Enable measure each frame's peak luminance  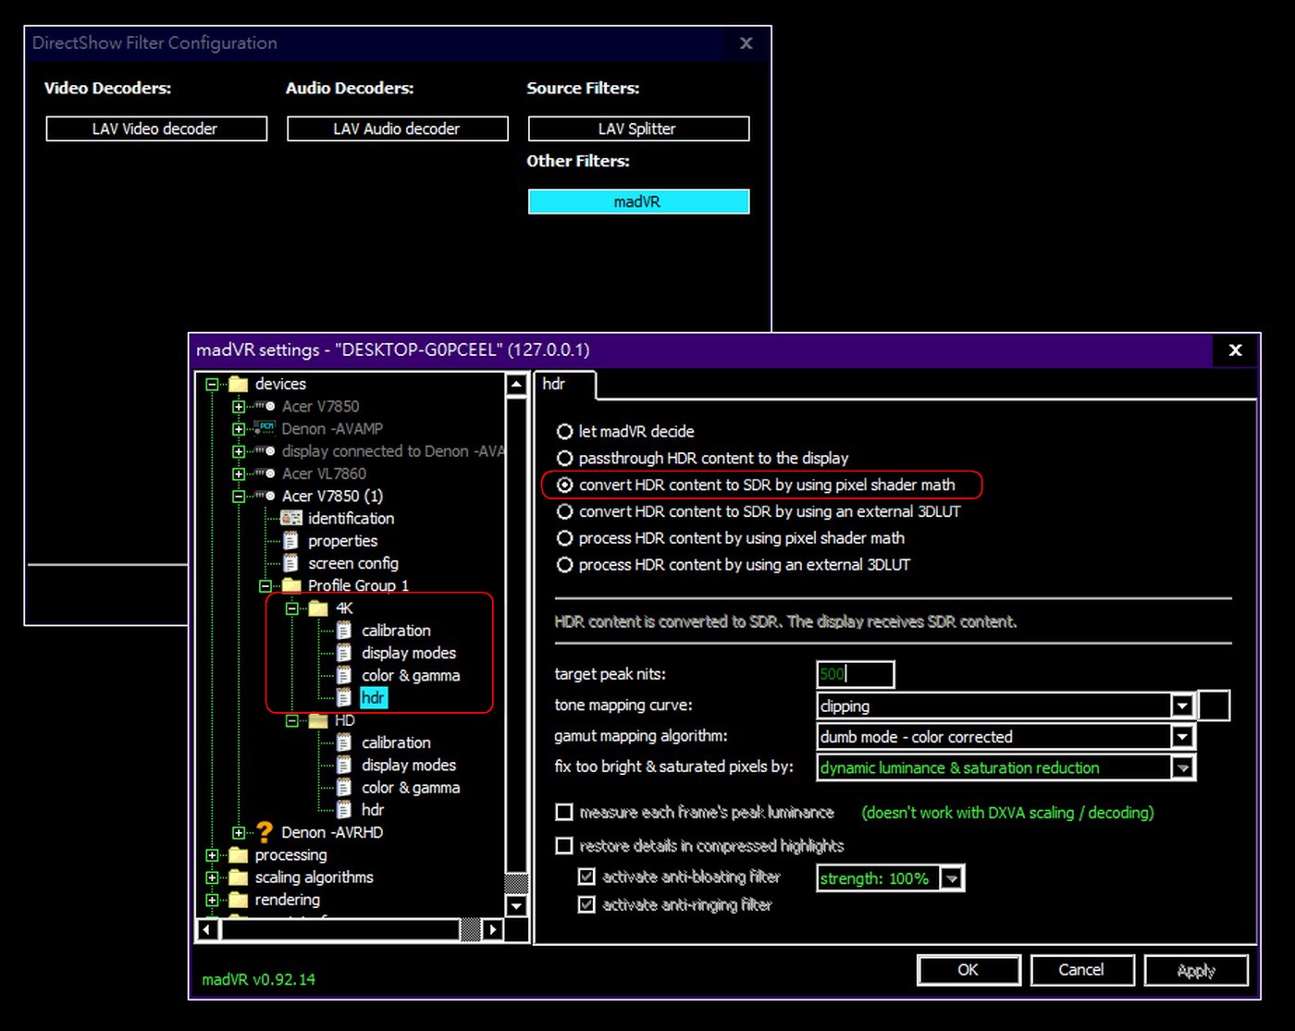click(x=564, y=813)
